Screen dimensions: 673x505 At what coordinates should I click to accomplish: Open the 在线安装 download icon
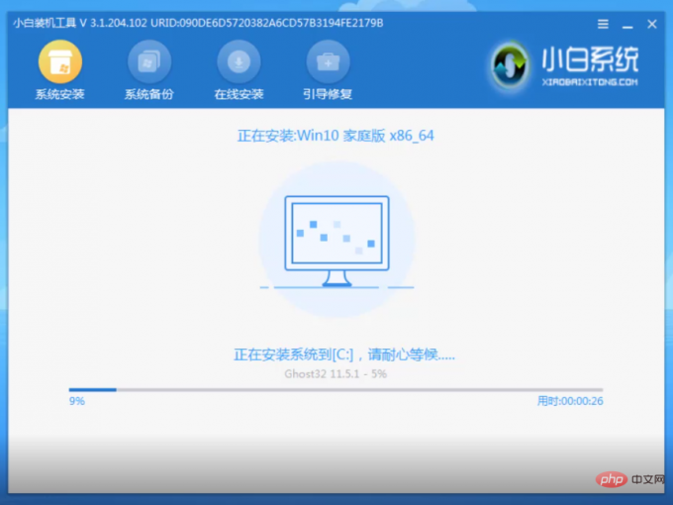[x=239, y=61]
